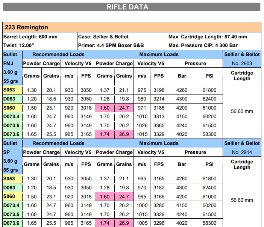Click velocity value 975 m/s

(x=142, y=90)
